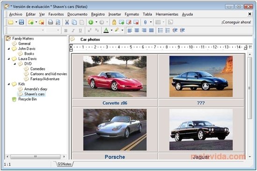Viewport: 257px width, 171px height.
Task: Open the back navigation history dropdown
Action: pos(96,22)
